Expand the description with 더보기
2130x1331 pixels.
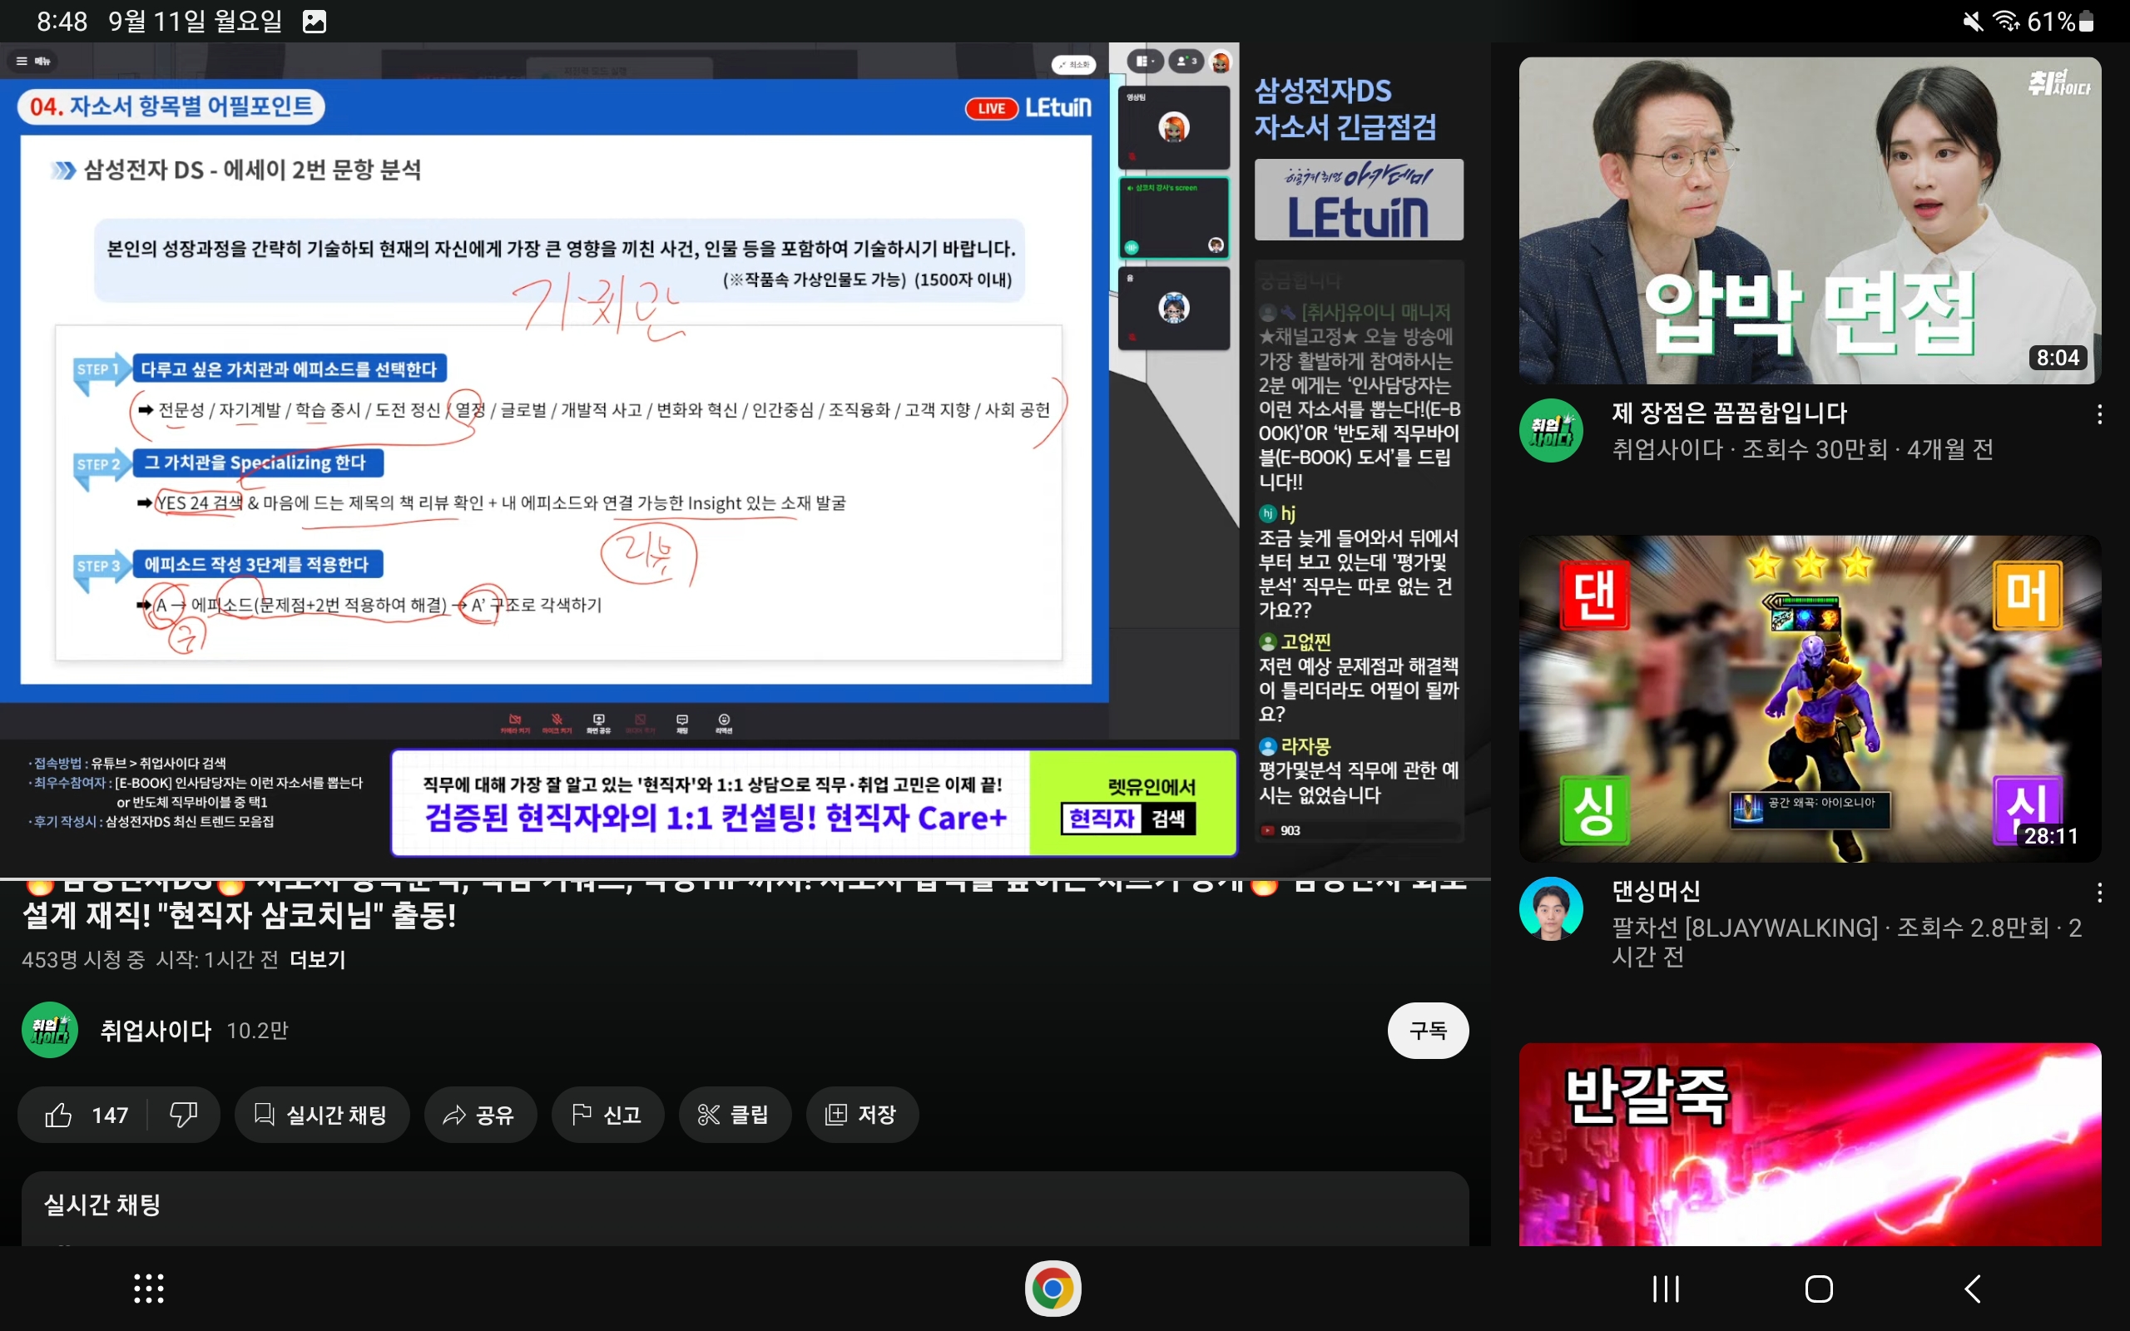[x=318, y=959]
